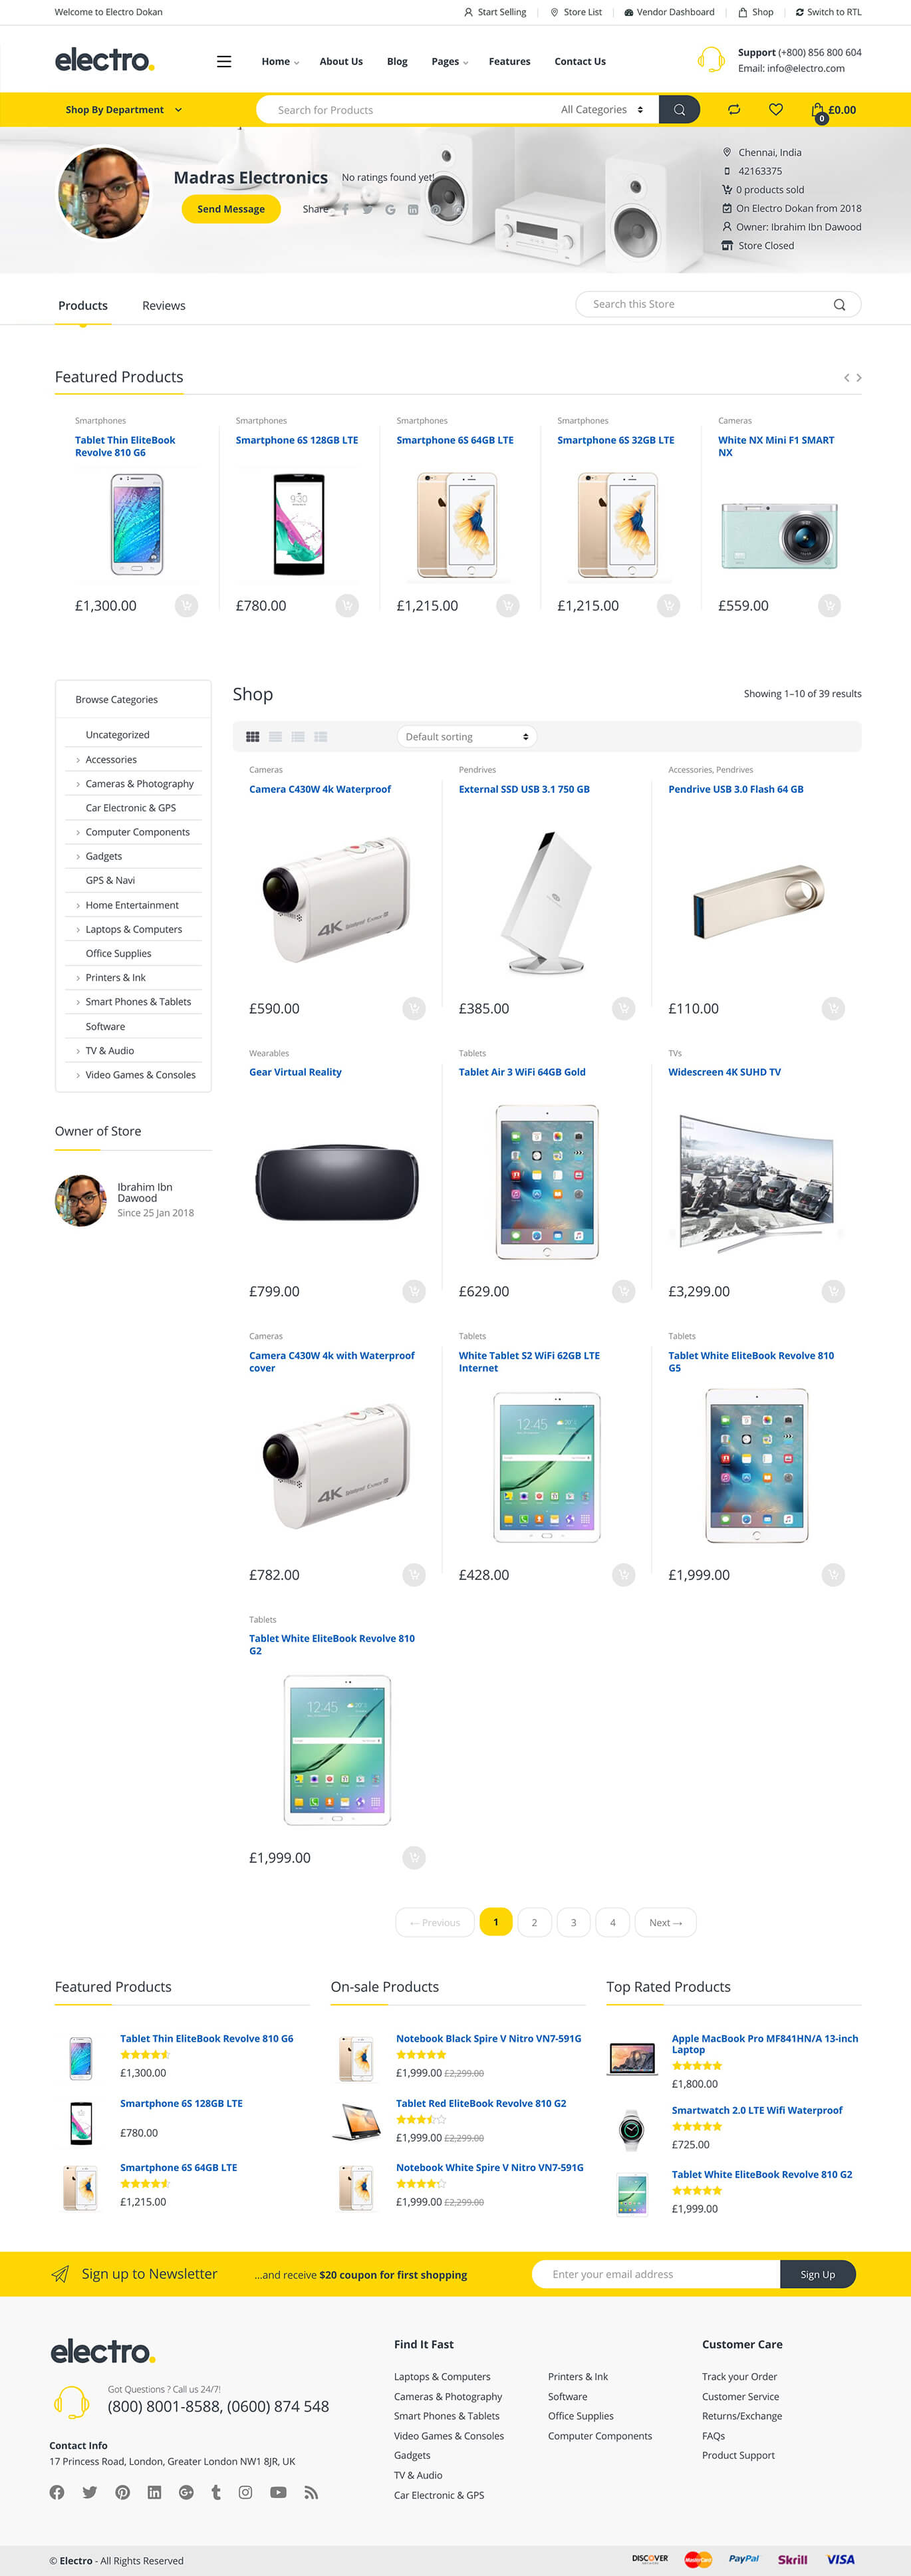Screen dimensions: 911x2576
Task: Open the shopping cart bag icon
Action: (x=818, y=110)
